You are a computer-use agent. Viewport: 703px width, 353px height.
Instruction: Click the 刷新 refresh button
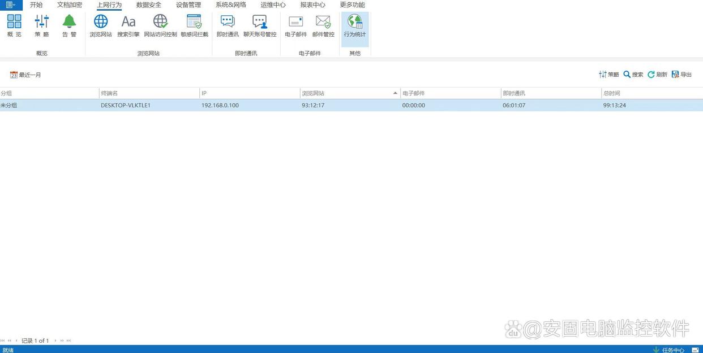[x=657, y=75]
